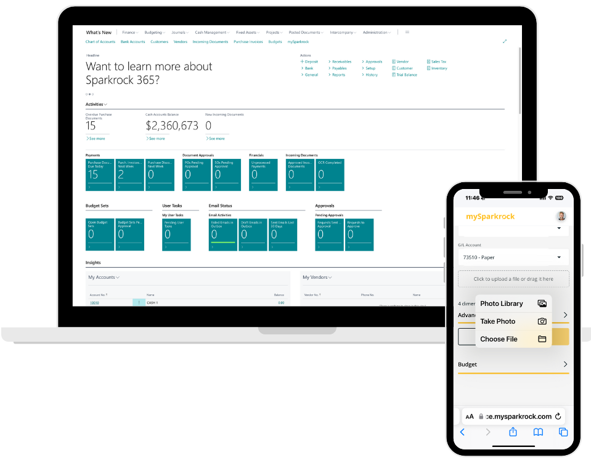Expand the Receivables action group
Screen dimensions: 591x463
point(340,62)
